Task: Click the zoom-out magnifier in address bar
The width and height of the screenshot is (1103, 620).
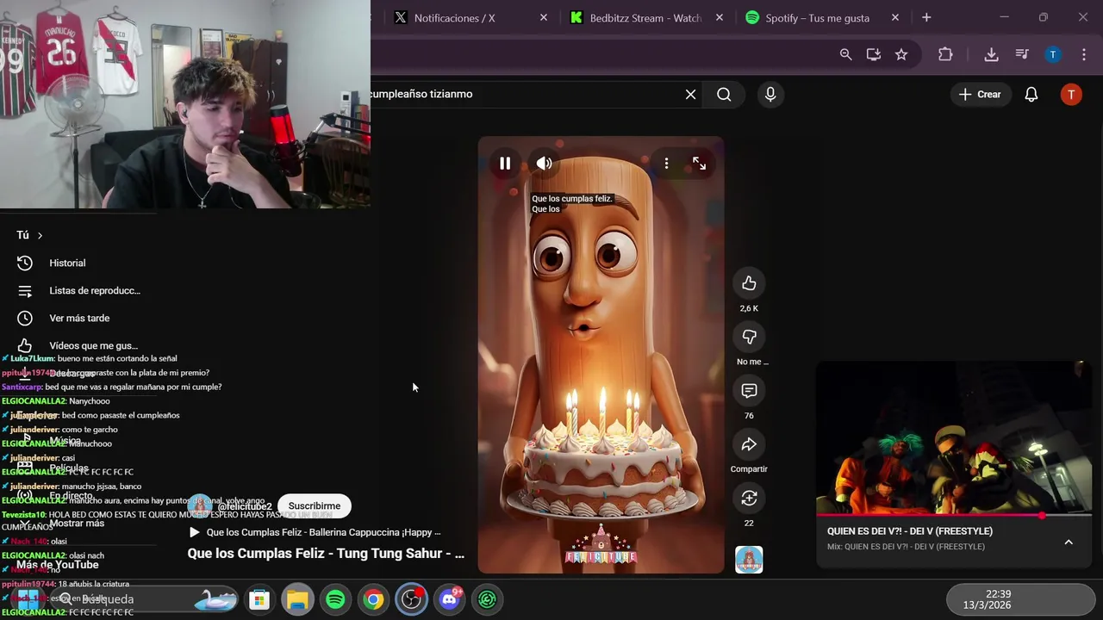Action: (845, 54)
